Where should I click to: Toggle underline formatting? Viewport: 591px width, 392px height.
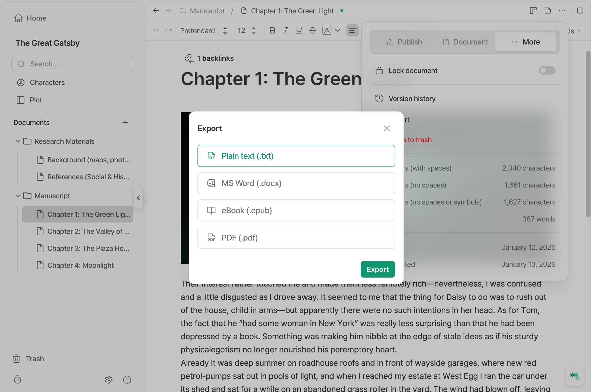[299, 31]
